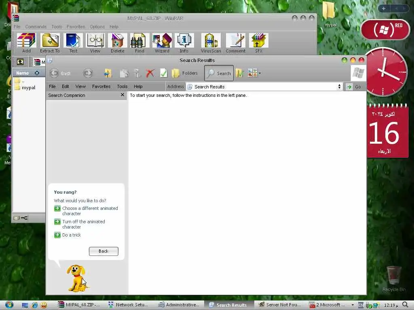Open the address bar dropdown arrows
This screenshot has width=414, height=310.
click(339, 86)
